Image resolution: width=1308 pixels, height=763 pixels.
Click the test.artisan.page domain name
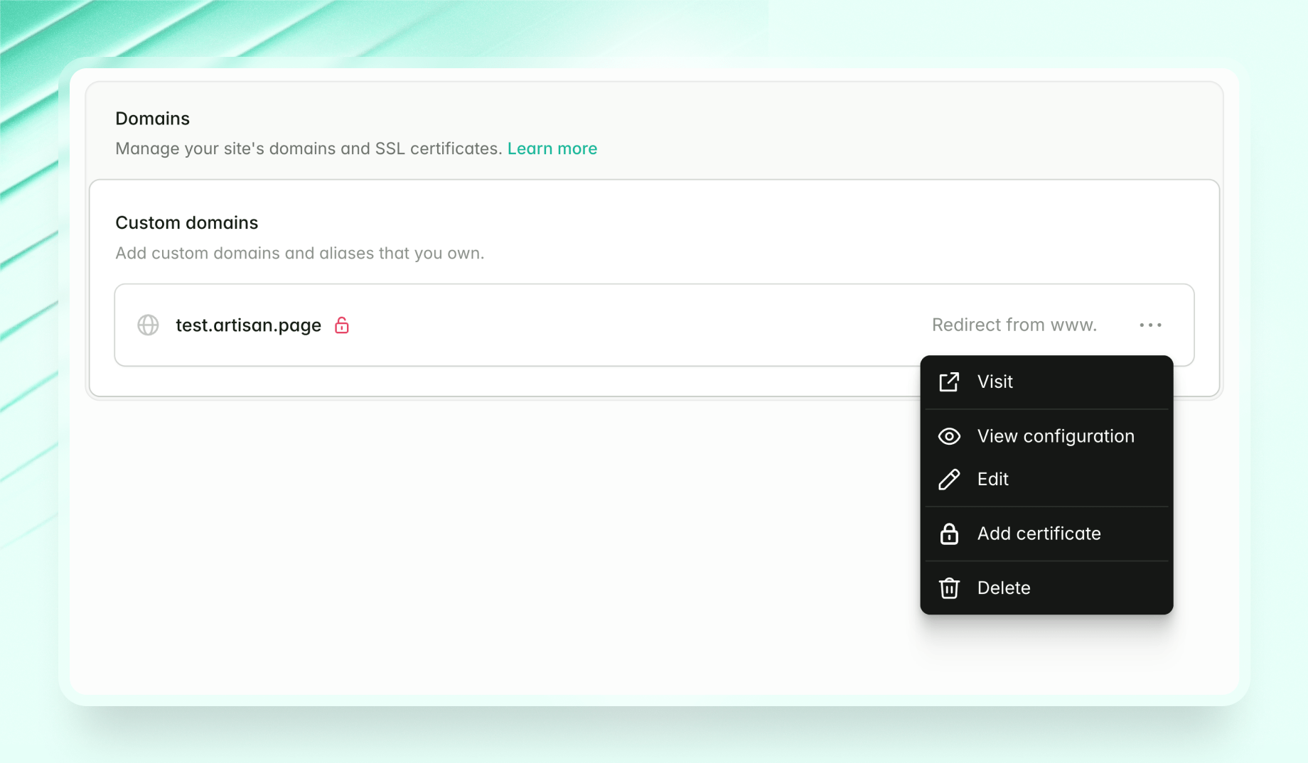coord(248,325)
